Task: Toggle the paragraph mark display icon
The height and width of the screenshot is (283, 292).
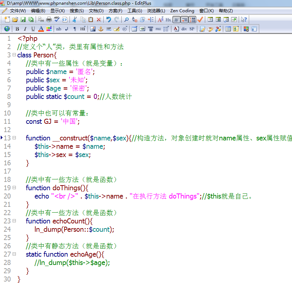Action: click(75, 28)
